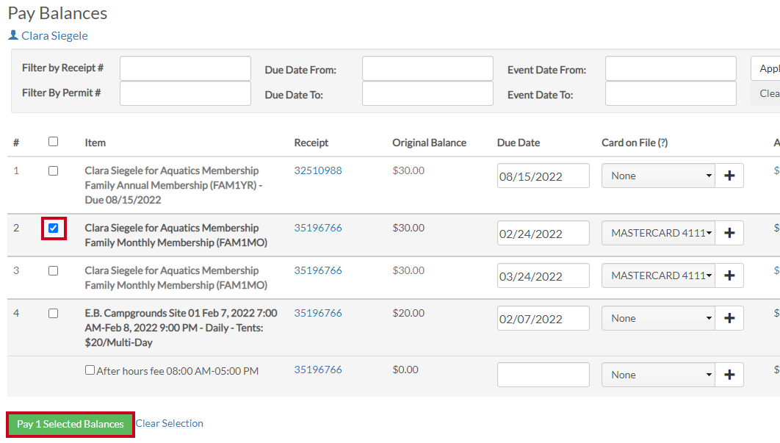Click the Event Date To field

[x=671, y=93]
